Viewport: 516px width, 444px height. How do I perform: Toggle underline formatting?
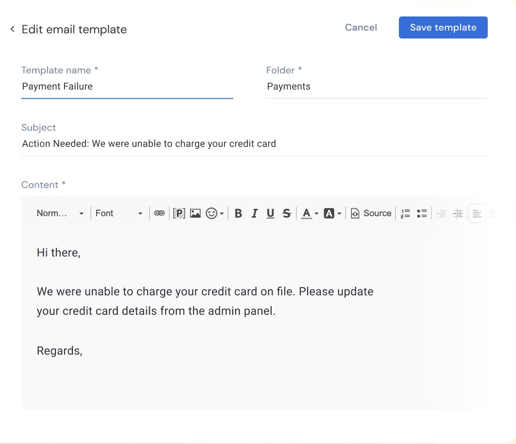click(270, 213)
